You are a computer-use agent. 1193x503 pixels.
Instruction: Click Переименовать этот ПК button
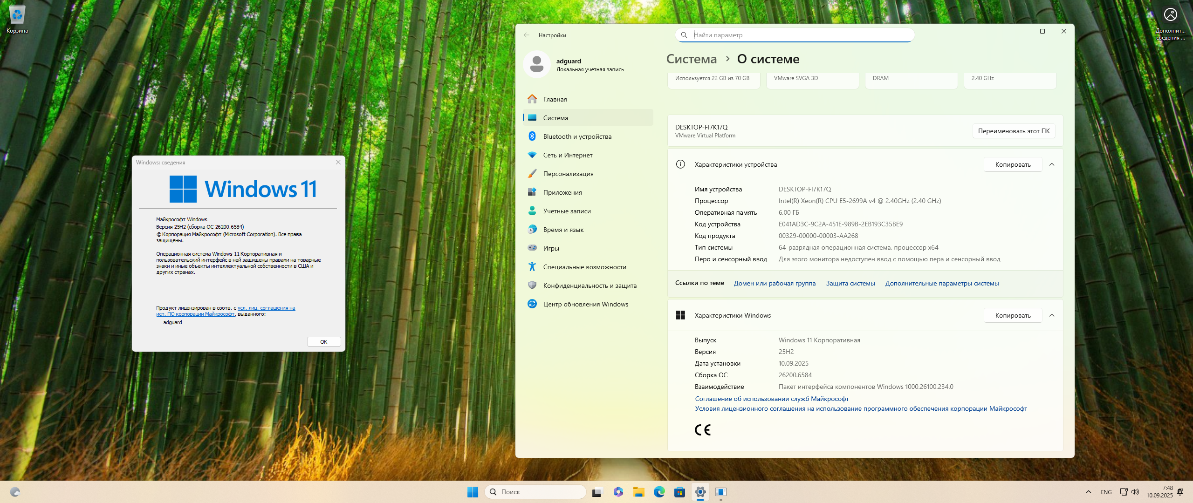(1014, 131)
